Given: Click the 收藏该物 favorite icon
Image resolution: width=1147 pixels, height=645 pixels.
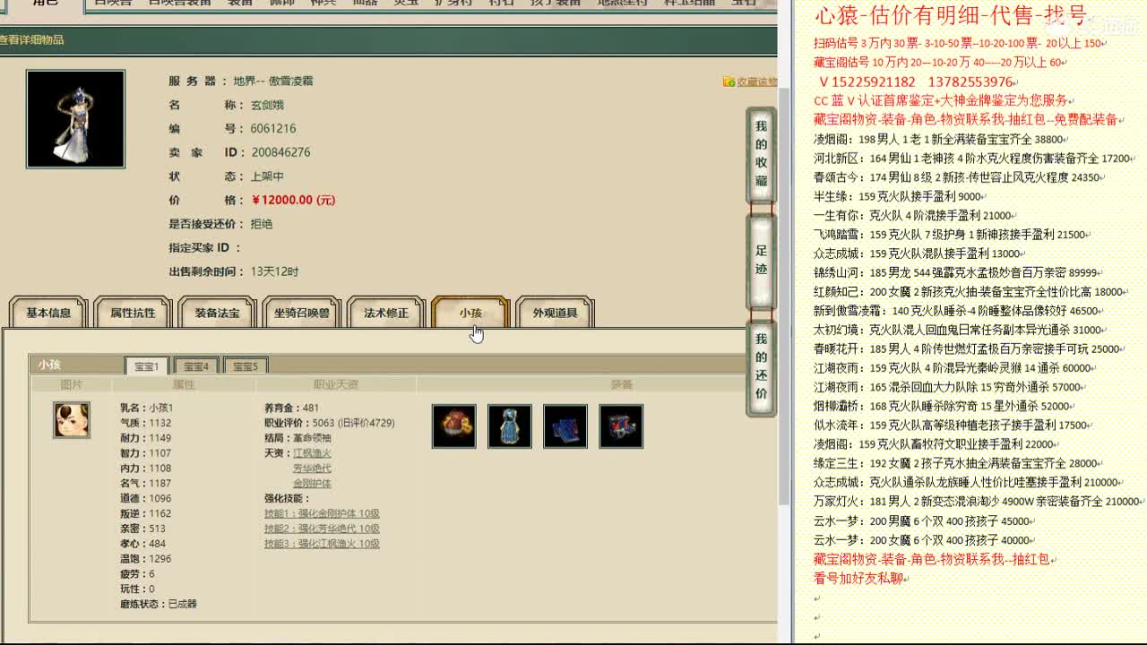Looking at the screenshot, I should pos(729,82).
